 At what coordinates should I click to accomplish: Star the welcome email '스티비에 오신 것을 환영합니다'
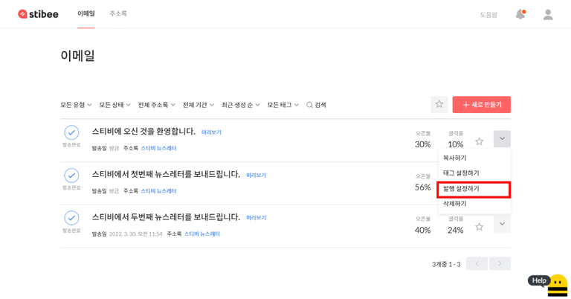click(x=479, y=141)
